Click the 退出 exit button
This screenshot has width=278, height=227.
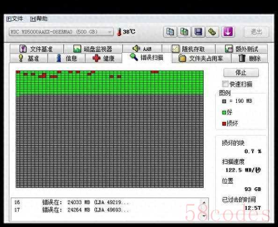point(256,32)
